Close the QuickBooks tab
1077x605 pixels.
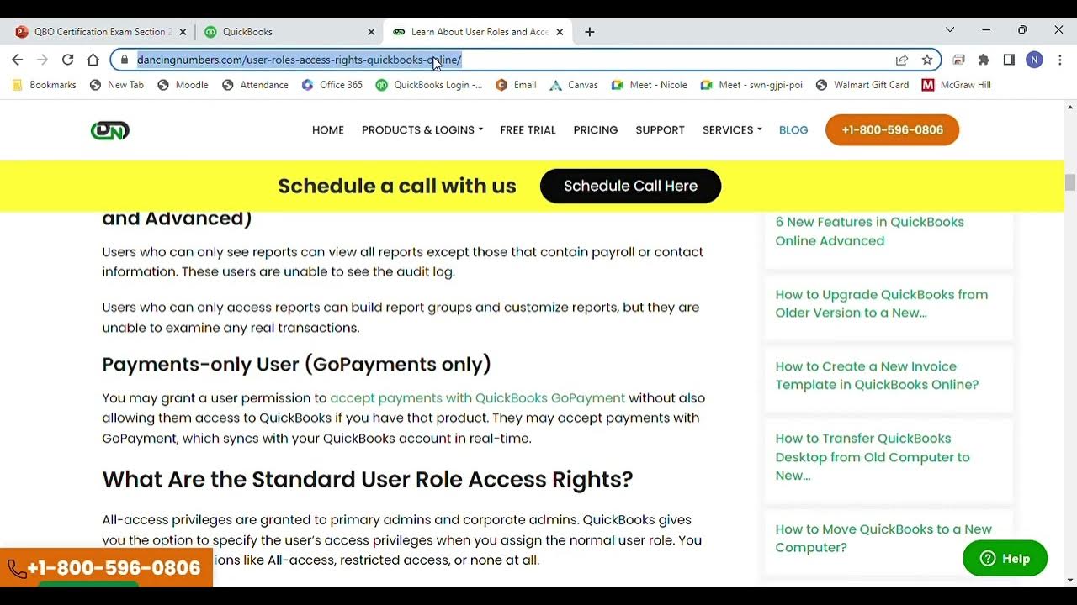(371, 32)
